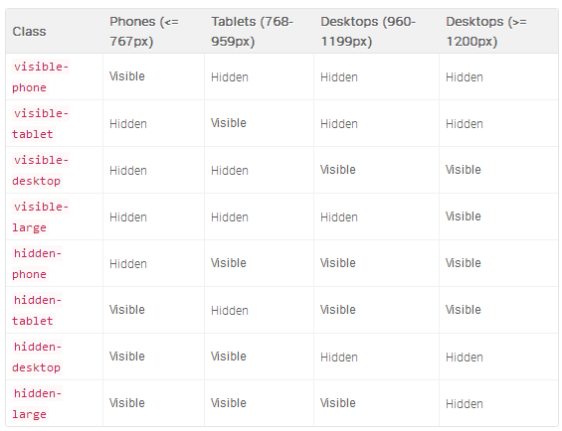Select the visible-tablet class code label

pyautogui.click(x=41, y=124)
